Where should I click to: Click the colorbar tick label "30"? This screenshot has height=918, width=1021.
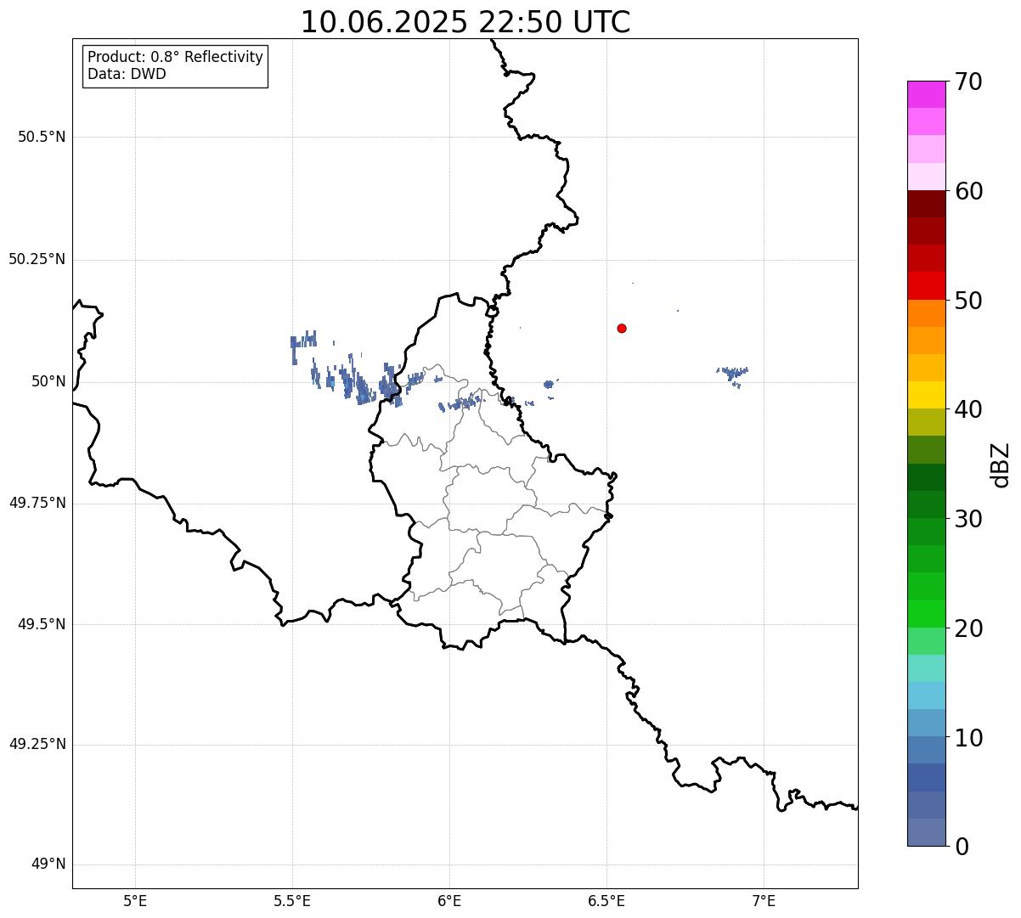pyautogui.click(x=969, y=519)
